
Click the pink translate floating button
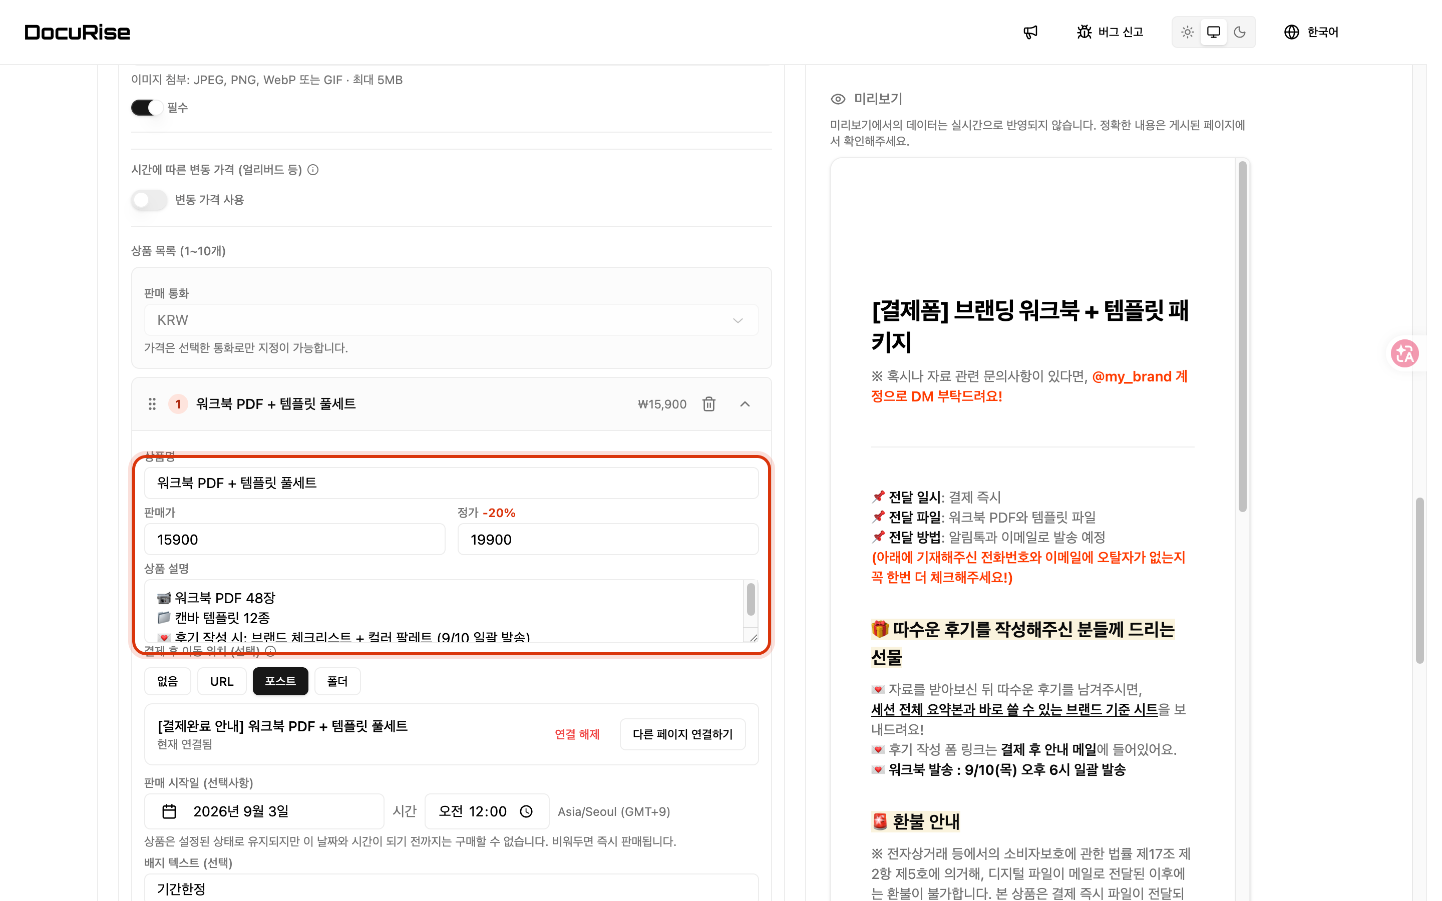tap(1404, 354)
